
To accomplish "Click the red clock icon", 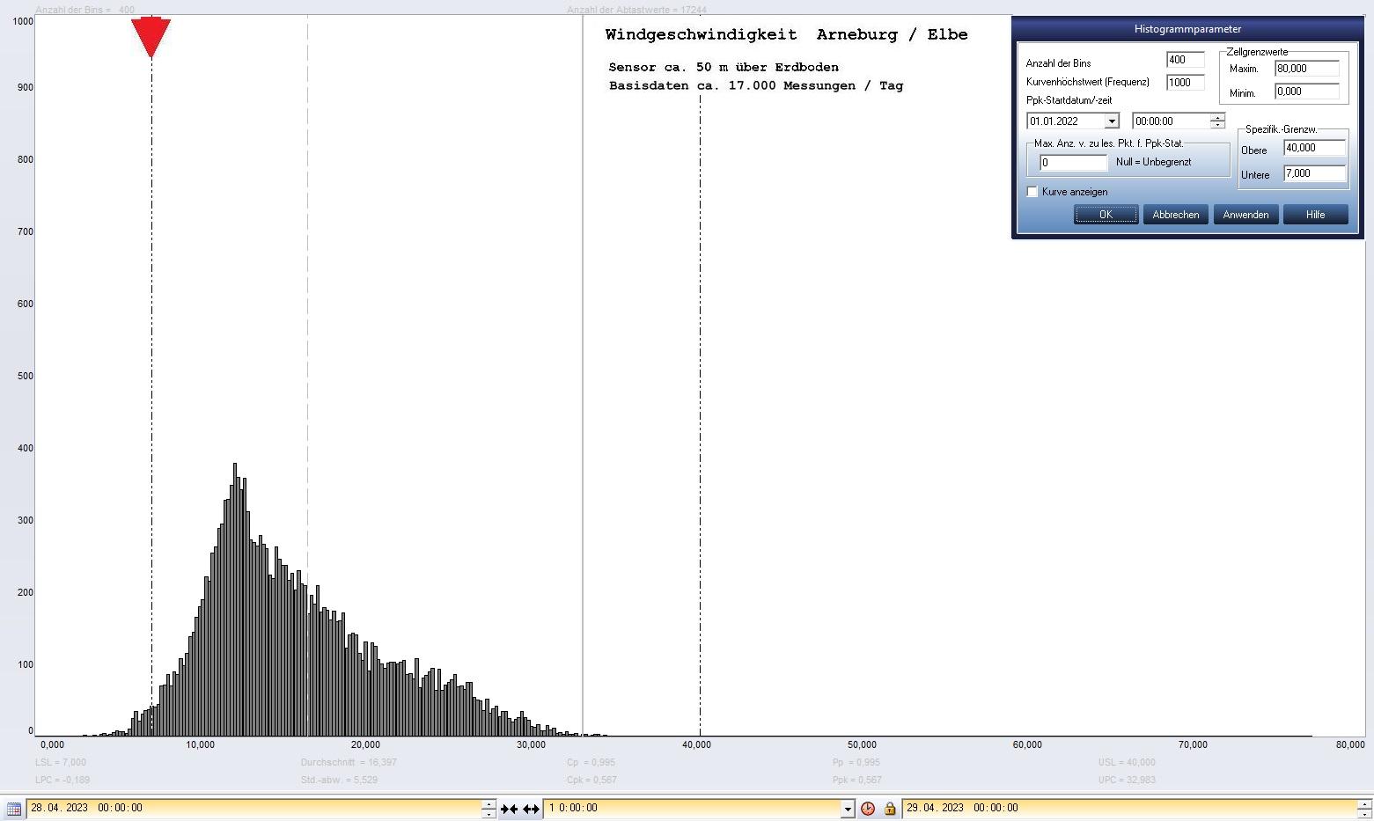I will (868, 809).
